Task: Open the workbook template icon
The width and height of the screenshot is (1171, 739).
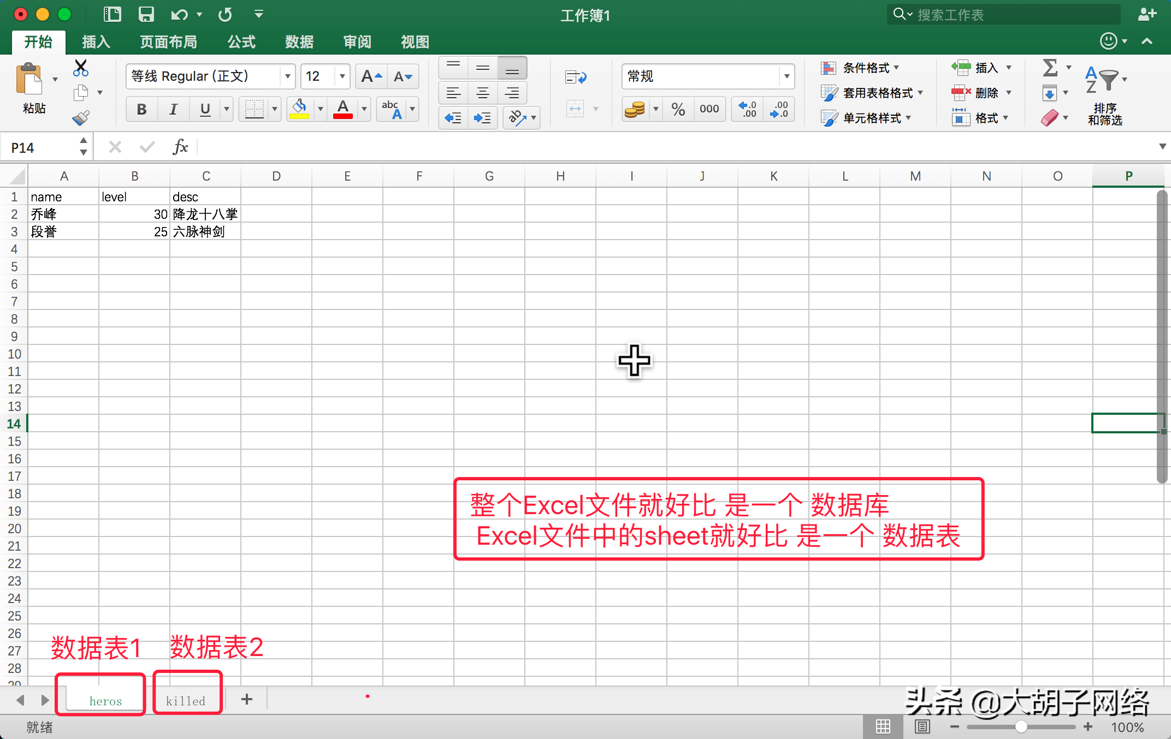Action: click(x=112, y=14)
